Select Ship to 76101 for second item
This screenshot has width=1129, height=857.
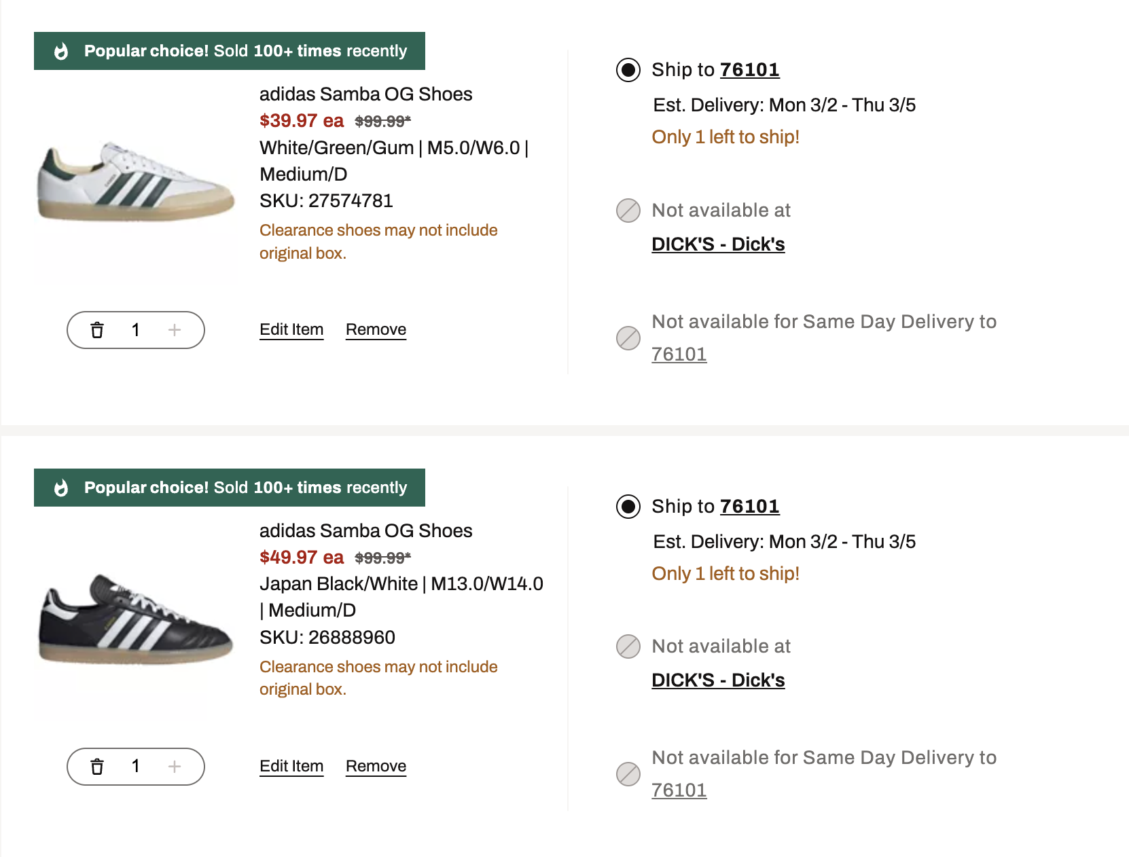tap(628, 507)
